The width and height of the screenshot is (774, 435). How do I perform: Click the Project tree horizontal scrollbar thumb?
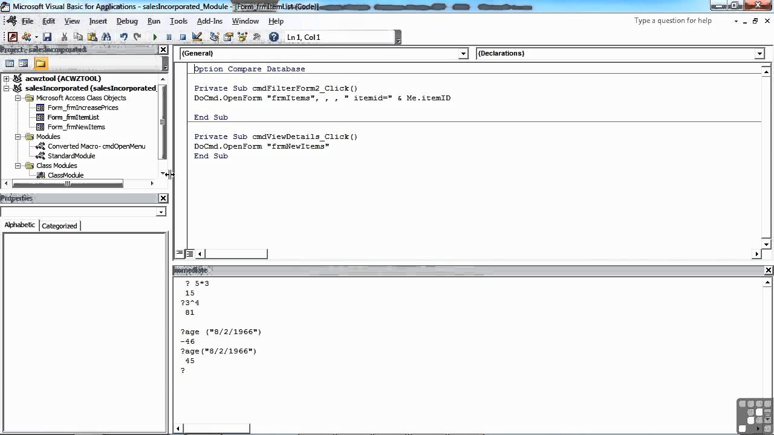68,184
